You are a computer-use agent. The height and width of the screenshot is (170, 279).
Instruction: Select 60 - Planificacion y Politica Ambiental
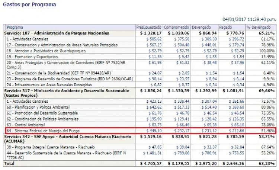click(38, 107)
